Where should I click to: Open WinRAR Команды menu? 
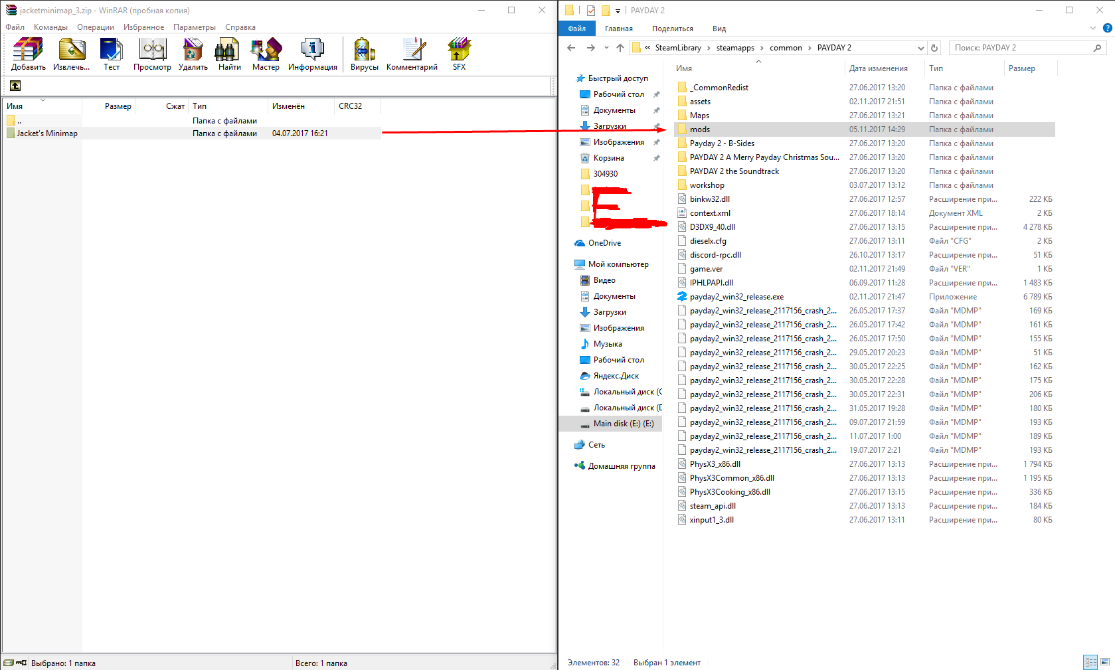[50, 27]
